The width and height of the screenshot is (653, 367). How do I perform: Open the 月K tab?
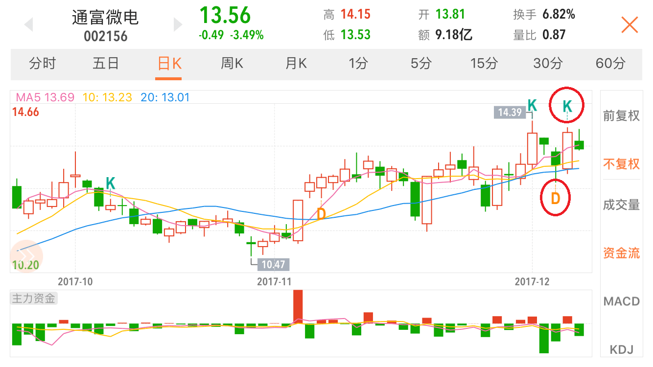tap(296, 63)
